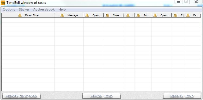Click the bell icon in Tur... header

(138, 15)
